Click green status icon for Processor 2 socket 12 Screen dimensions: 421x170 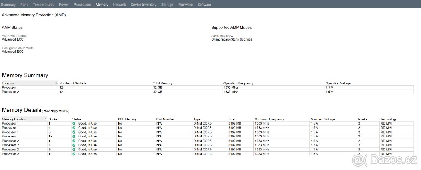tap(74, 154)
